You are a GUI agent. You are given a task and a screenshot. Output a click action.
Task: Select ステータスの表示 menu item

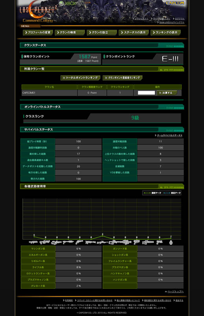coord(134,32)
